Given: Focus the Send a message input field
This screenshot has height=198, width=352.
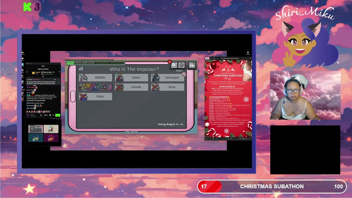Looking at the screenshot, I should click(34, 115).
